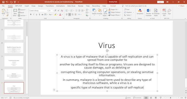Image resolution: width=187 pixels, height=99 pixels.
Task: Switch to Slide Sorter view
Action: pyautogui.click(x=151, y=98)
